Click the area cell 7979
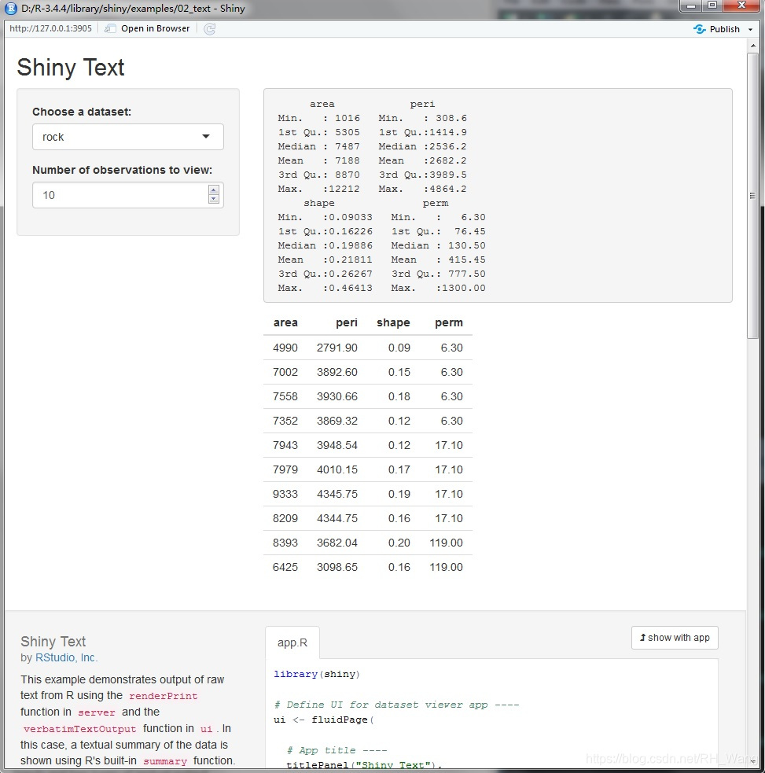 [x=285, y=469]
